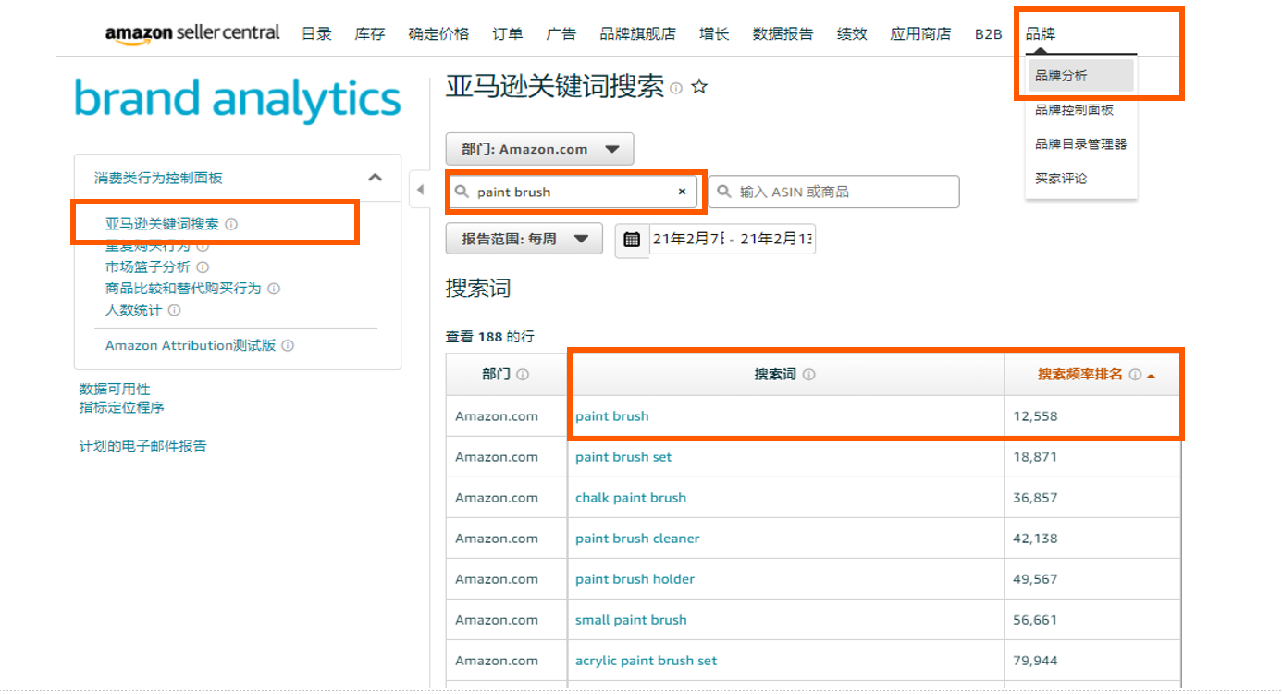This screenshot has height=694, width=1282.
Task: Collapse the side panel with left arrow
Action: (x=420, y=190)
